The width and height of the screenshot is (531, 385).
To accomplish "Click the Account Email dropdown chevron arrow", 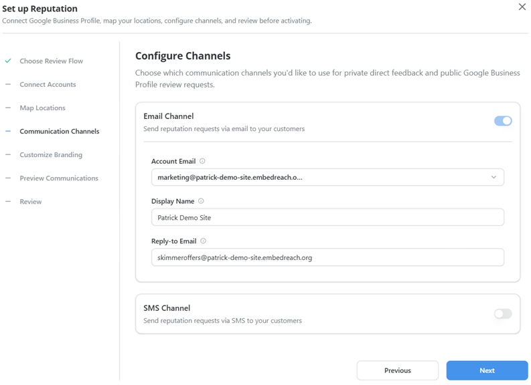I will pyautogui.click(x=494, y=177).
